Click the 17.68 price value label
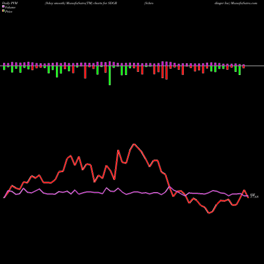 click(x=254, y=197)
